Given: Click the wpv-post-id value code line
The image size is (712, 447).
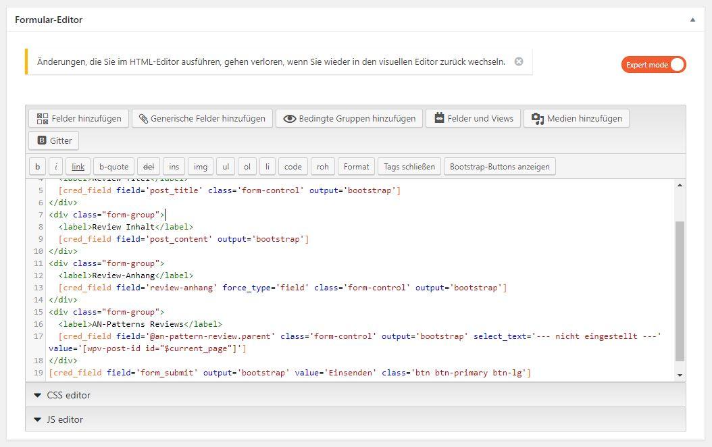Looking at the screenshot, I should coord(147,348).
